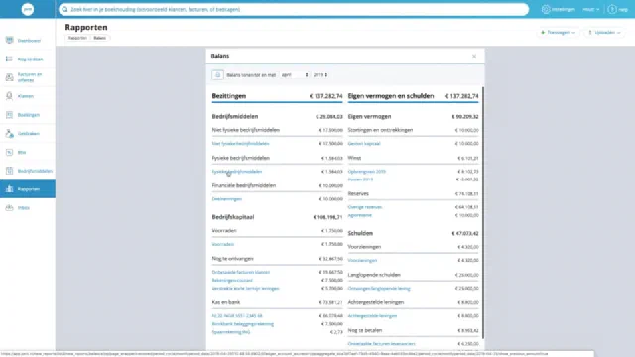Viewport: 635px width, 357px height.
Task: Open the 'Facturen en offertes' sidebar icon
Action: (x=9, y=77)
